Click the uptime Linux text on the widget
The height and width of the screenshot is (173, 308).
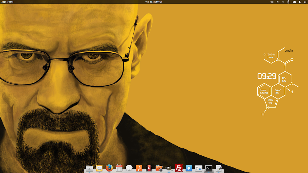click(269, 56)
